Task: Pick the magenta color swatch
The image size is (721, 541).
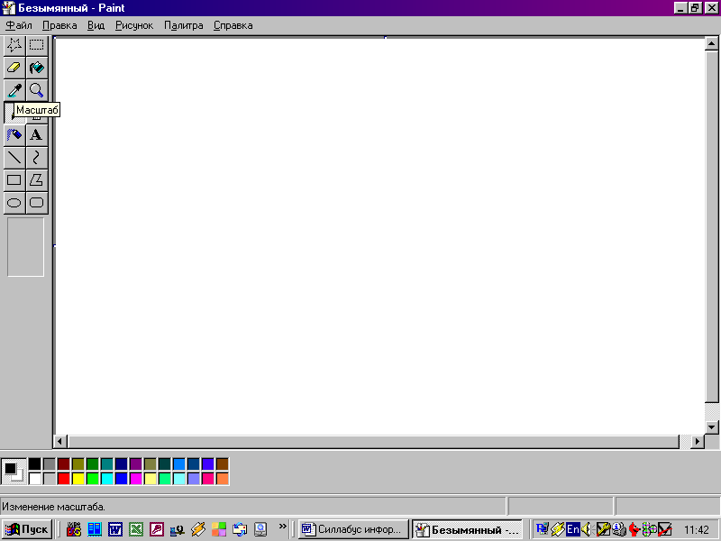Action: click(136, 479)
